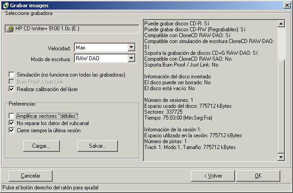The image size is (293, 193).
Task: Click the "Sectores: 337725" line
Action: tap(163, 112)
